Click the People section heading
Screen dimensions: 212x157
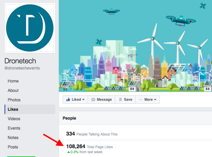click(69, 118)
